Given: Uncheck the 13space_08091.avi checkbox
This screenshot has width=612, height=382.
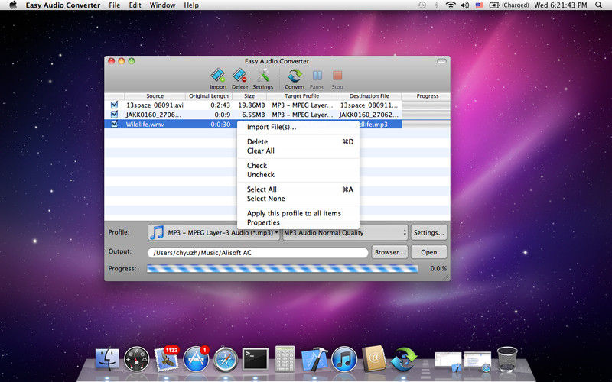Looking at the screenshot, I should point(114,105).
